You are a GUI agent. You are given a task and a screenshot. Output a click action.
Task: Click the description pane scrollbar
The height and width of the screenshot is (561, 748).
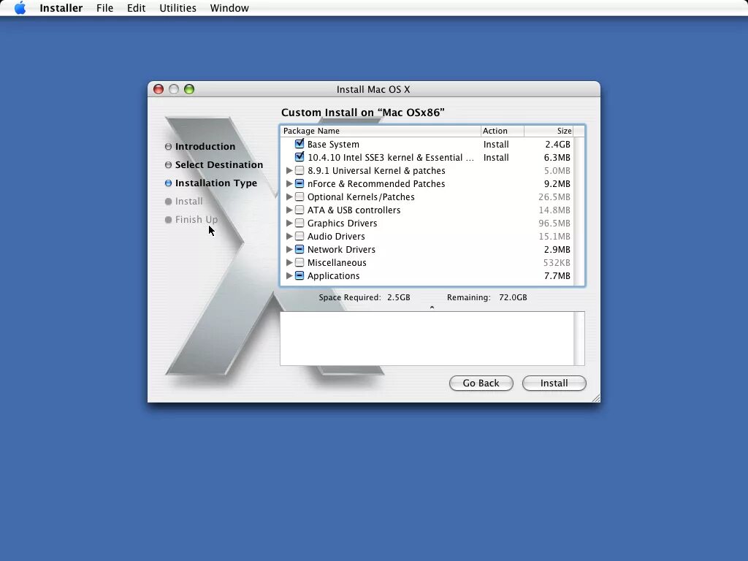[579, 338]
